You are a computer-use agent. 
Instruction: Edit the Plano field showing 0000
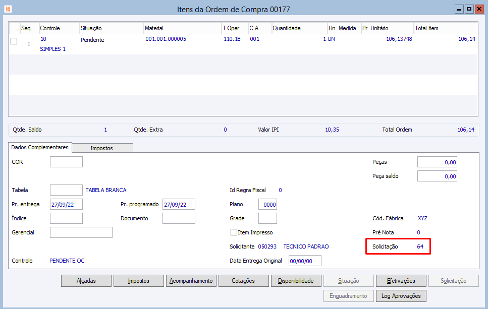[267, 204]
